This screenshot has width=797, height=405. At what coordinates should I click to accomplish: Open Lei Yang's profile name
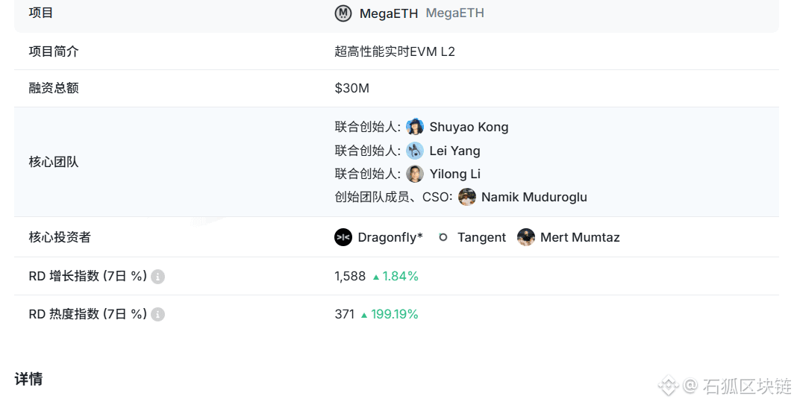pos(454,151)
